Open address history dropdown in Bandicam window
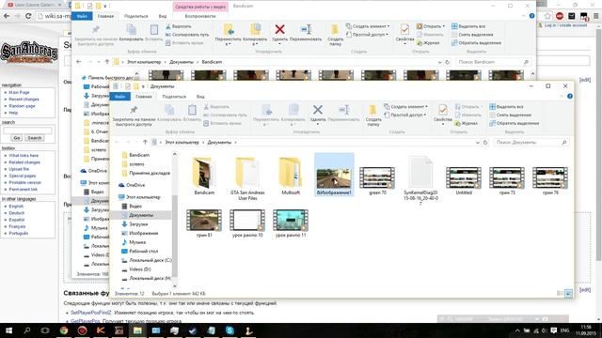 pos(439,62)
